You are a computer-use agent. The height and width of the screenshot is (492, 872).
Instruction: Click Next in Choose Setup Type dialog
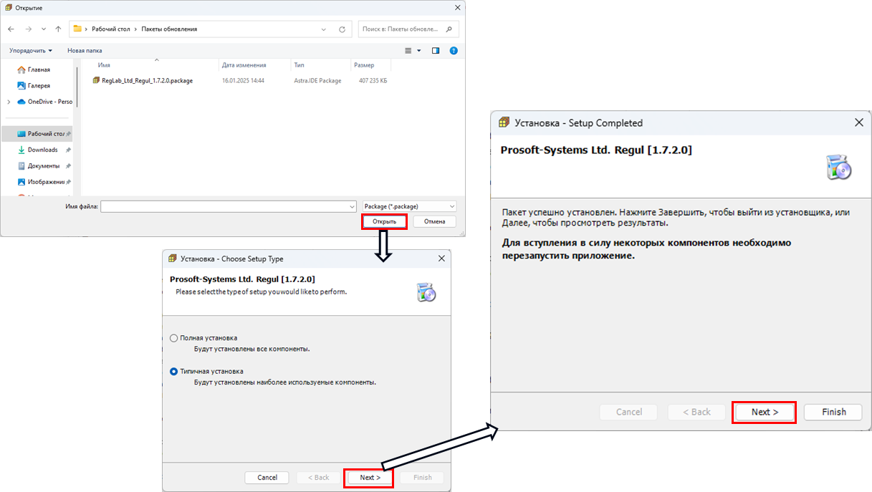click(x=369, y=478)
